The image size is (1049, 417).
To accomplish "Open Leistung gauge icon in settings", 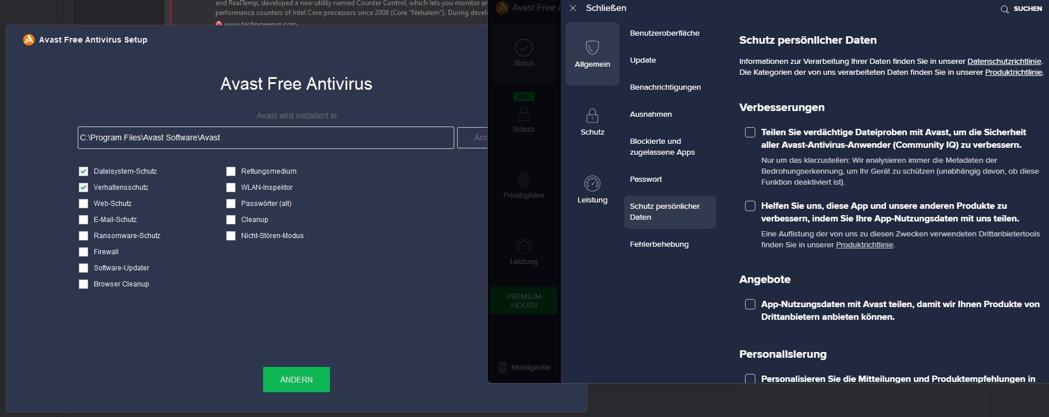I will click(592, 183).
